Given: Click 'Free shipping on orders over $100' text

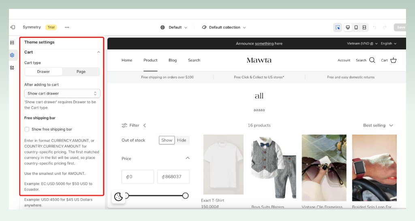Looking at the screenshot, I should click(x=167, y=77).
